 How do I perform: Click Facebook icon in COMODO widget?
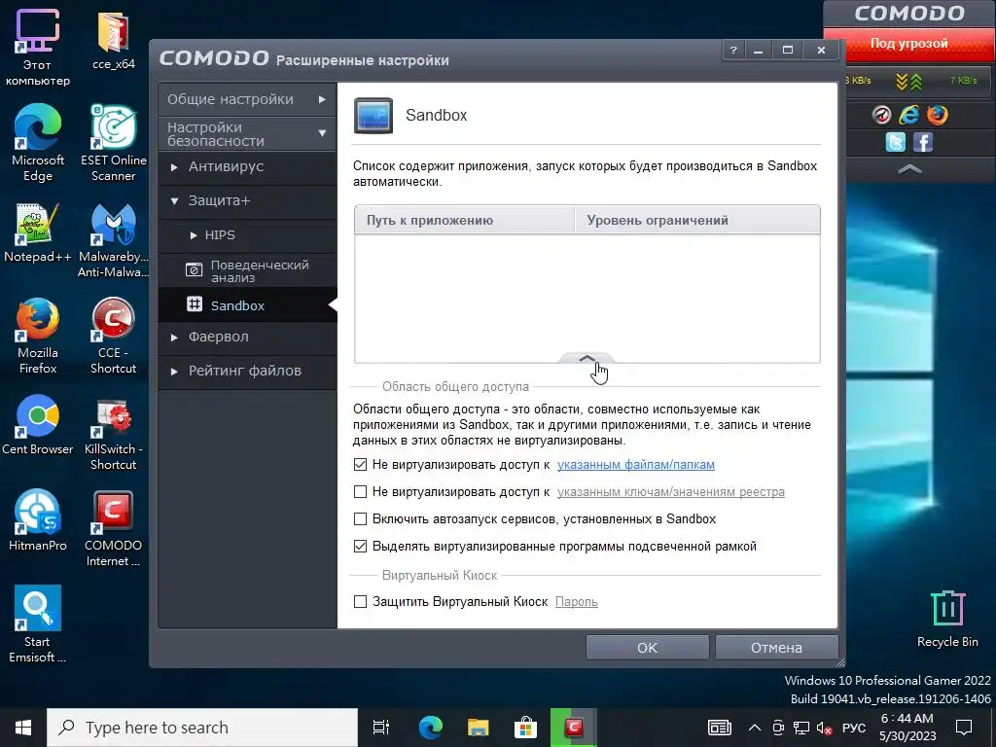pos(923,142)
